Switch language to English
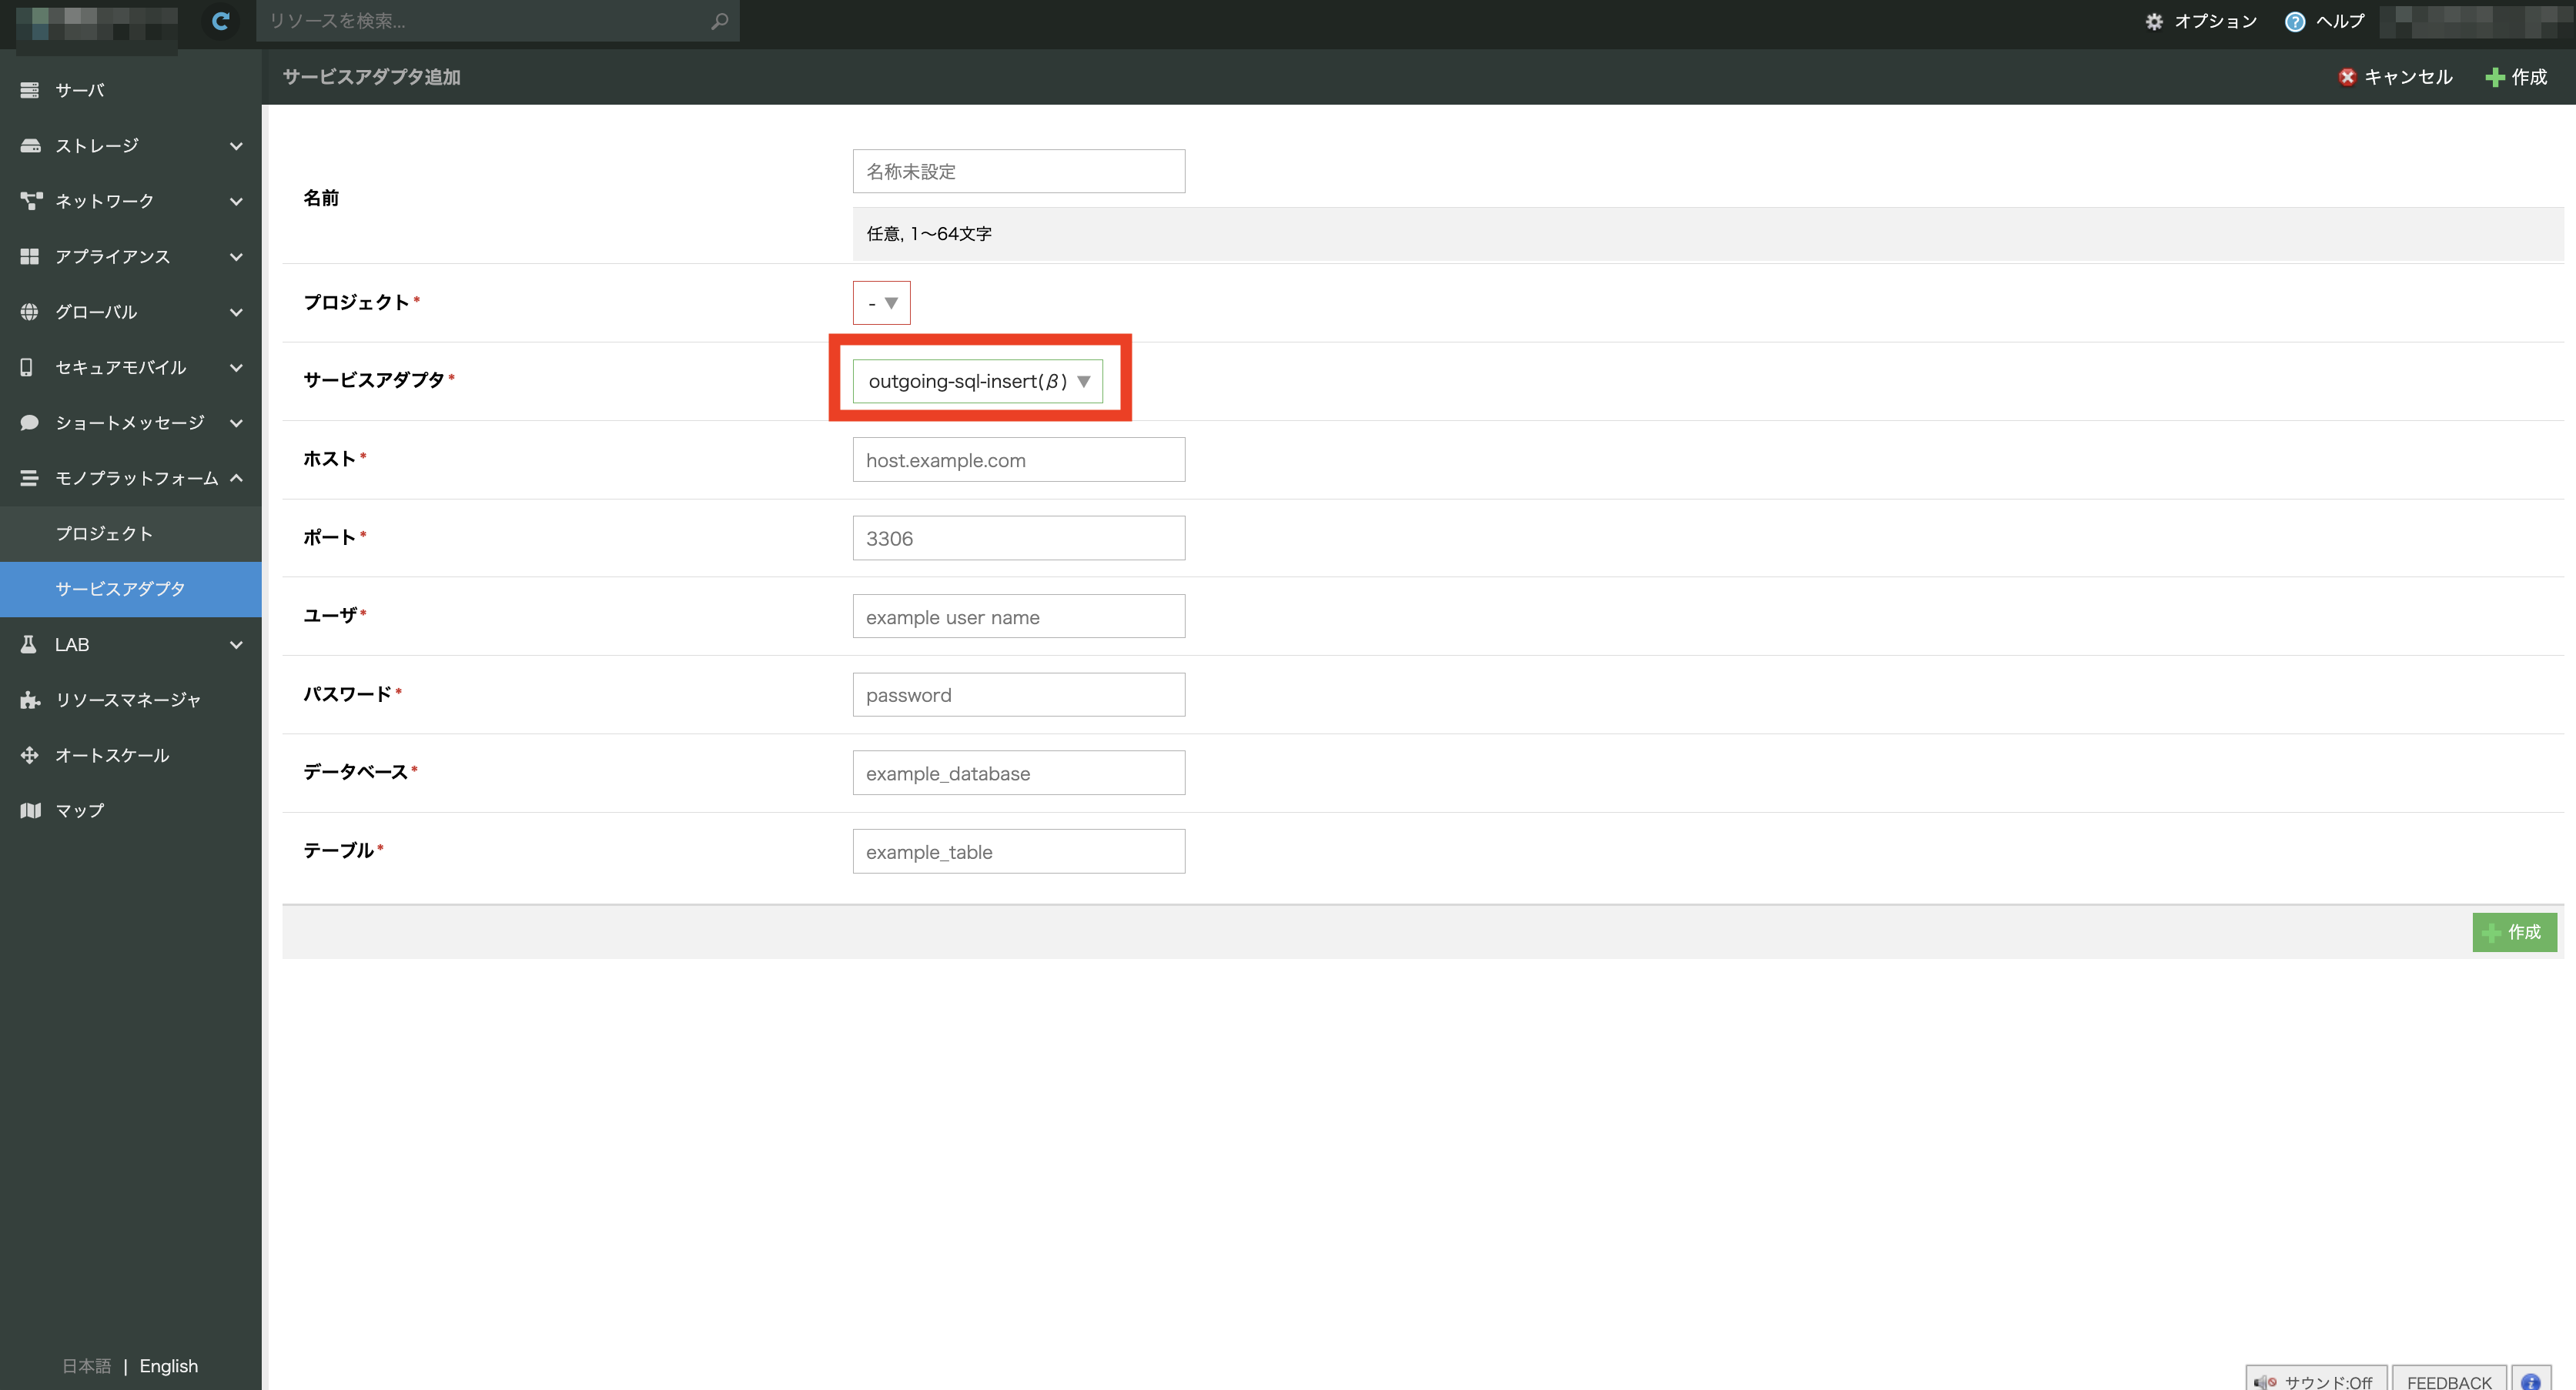Screen dimensions: 2576x1390 [168, 1366]
